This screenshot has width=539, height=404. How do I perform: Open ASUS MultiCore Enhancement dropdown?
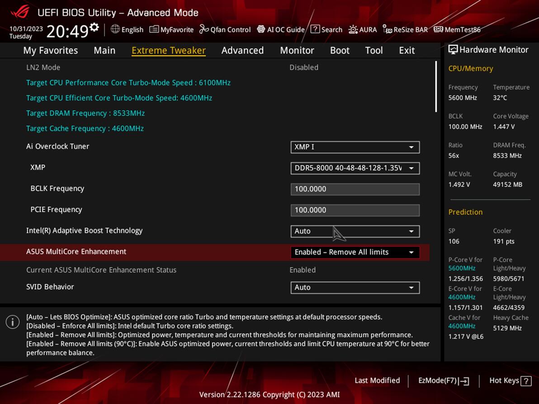pyautogui.click(x=355, y=252)
